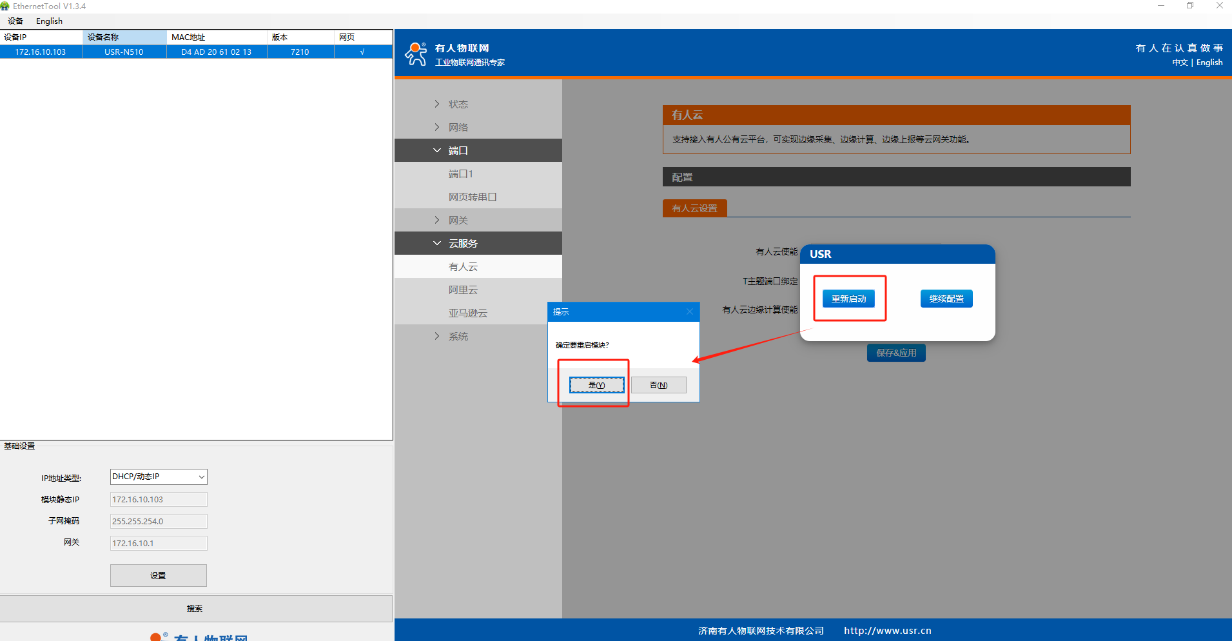Click the 网关 input field
The width and height of the screenshot is (1232, 641).
[159, 543]
